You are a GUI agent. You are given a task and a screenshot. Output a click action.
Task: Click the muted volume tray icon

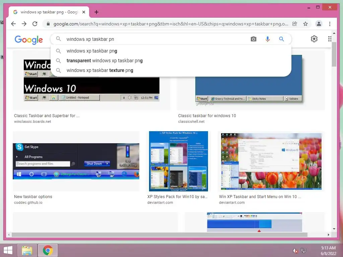[x=295, y=251]
